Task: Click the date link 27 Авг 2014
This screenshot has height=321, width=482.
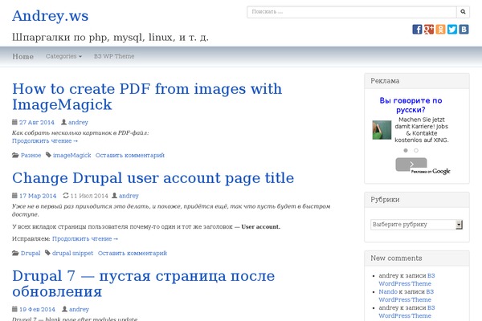Action: (37, 122)
